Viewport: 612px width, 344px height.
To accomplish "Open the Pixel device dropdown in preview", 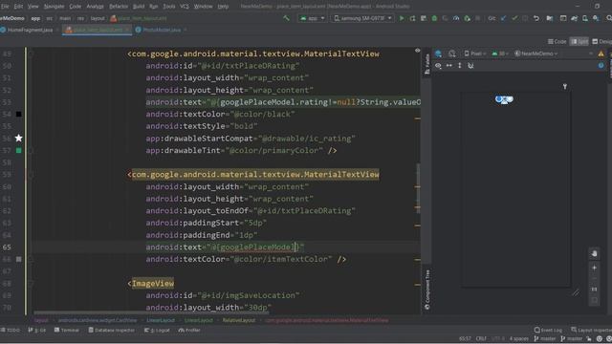I will [x=475, y=54].
